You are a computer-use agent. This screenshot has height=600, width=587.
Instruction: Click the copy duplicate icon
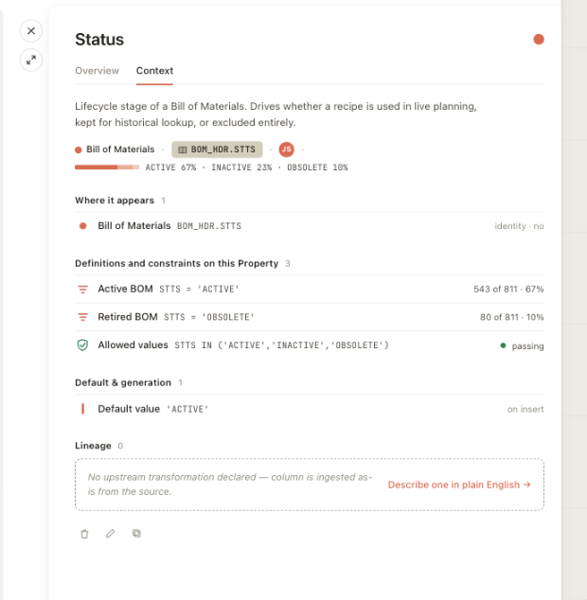[136, 534]
